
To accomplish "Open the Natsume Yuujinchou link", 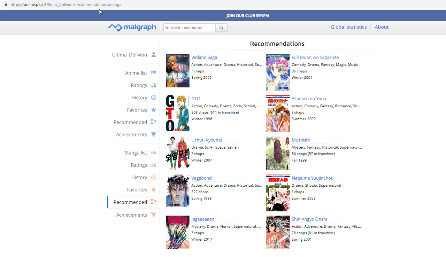I will point(313,178).
